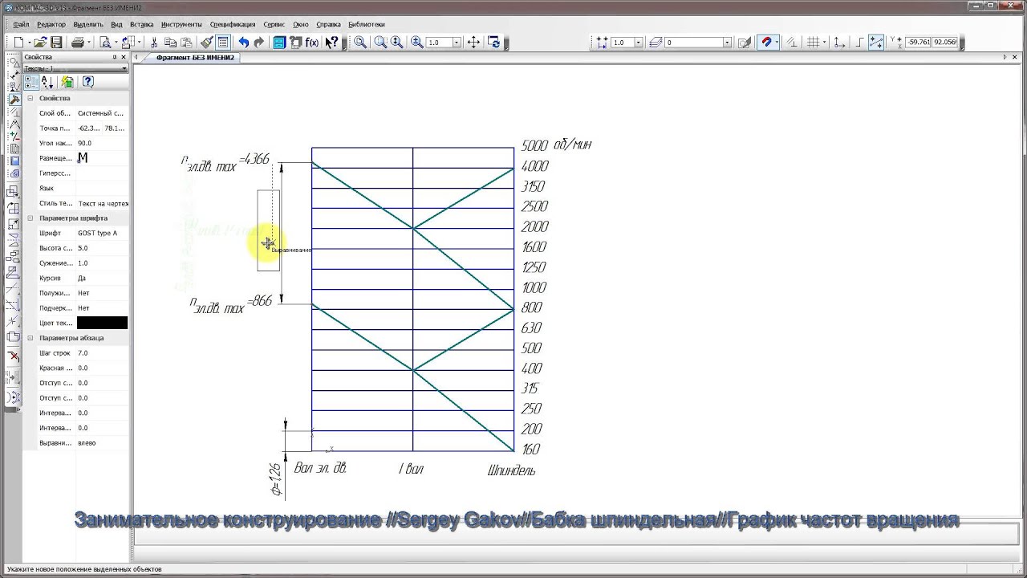
Task: Cut selection with the scissors icon
Action: [x=153, y=42]
